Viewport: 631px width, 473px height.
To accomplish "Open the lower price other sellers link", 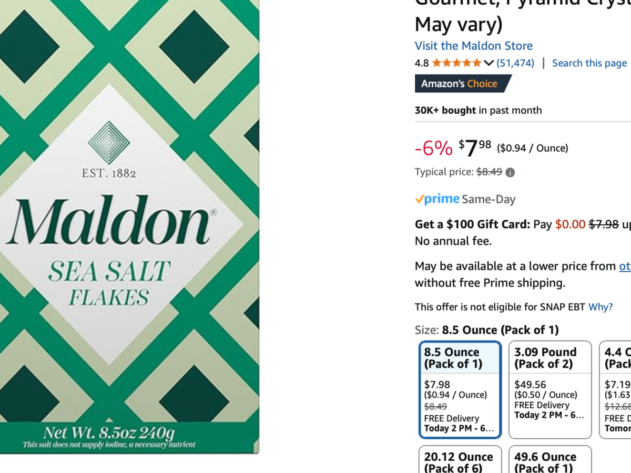I will (624, 266).
